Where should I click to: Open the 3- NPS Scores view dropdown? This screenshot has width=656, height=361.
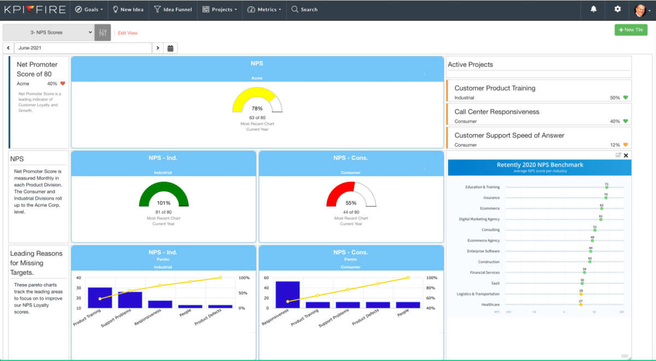click(x=49, y=33)
